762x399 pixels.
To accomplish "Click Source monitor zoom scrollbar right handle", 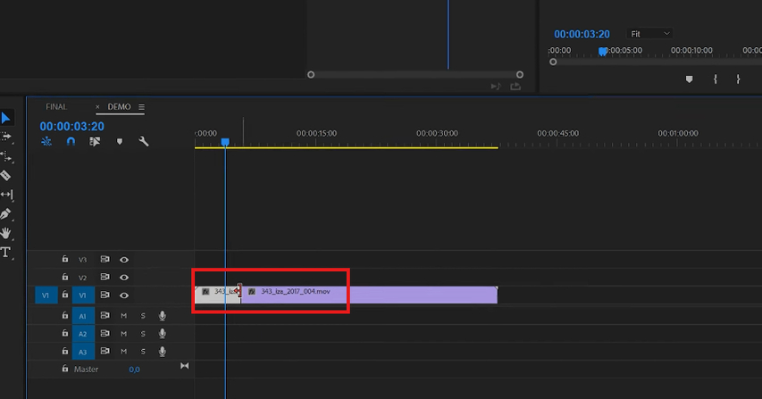I will [520, 75].
